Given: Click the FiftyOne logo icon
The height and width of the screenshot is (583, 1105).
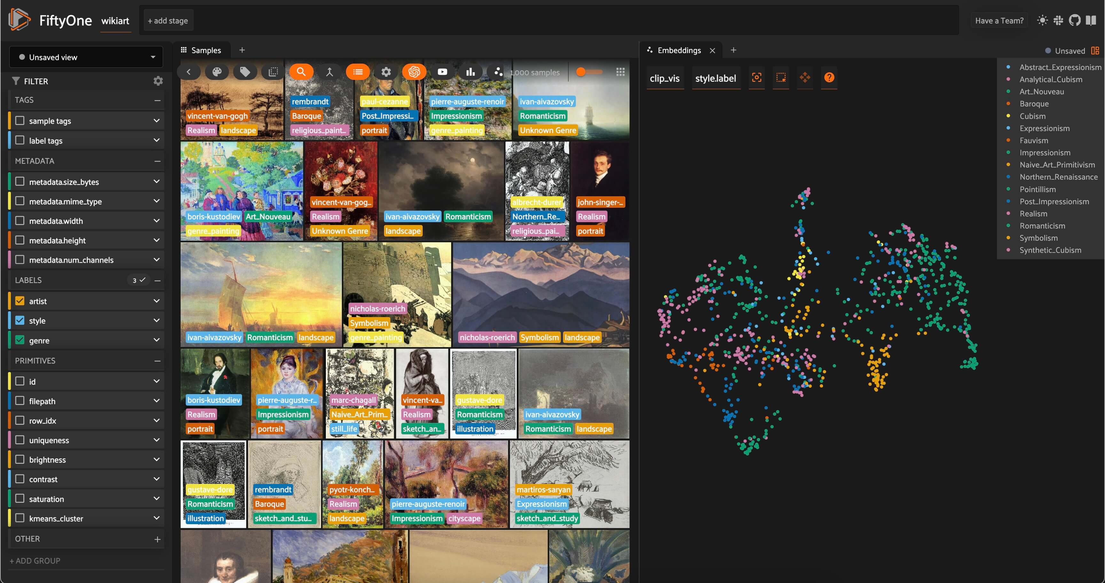Looking at the screenshot, I should coord(19,20).
